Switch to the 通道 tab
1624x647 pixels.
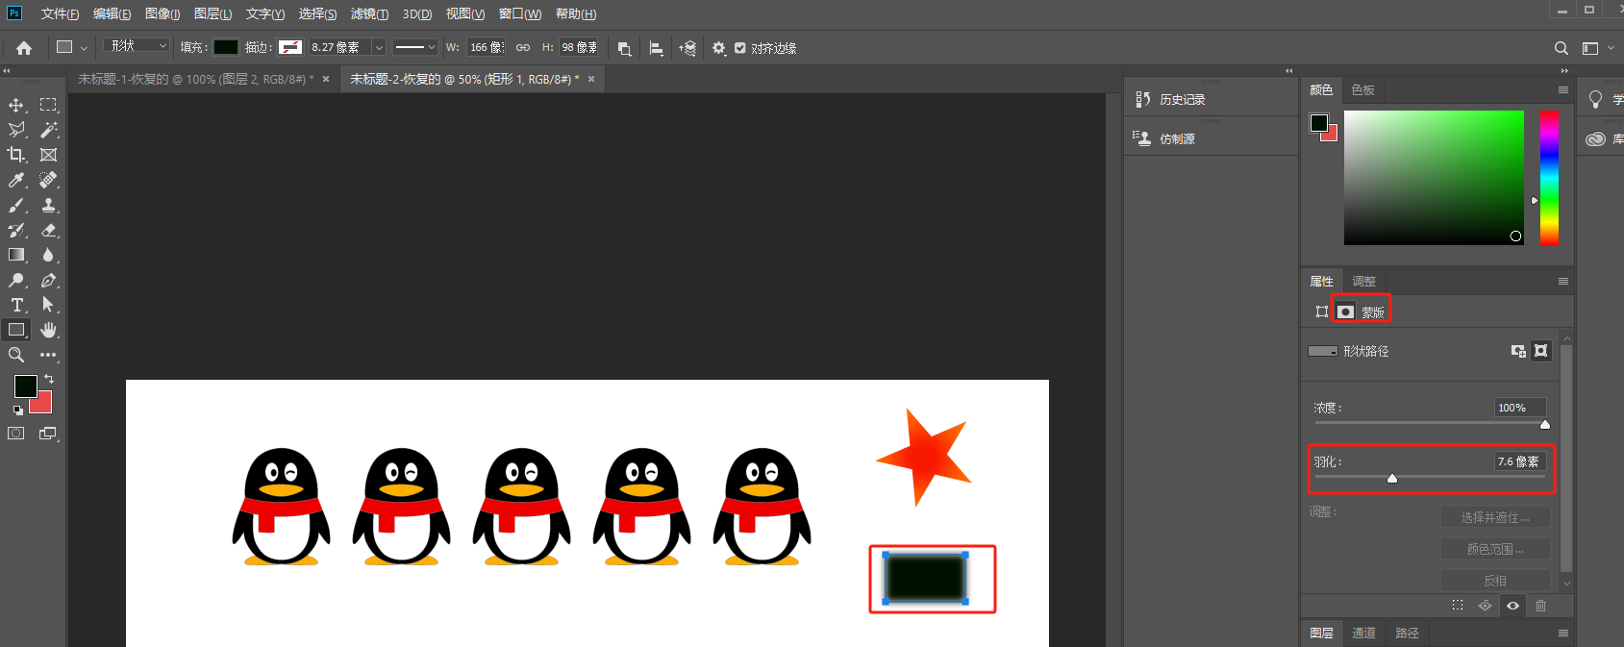(x=1363, y=633)
